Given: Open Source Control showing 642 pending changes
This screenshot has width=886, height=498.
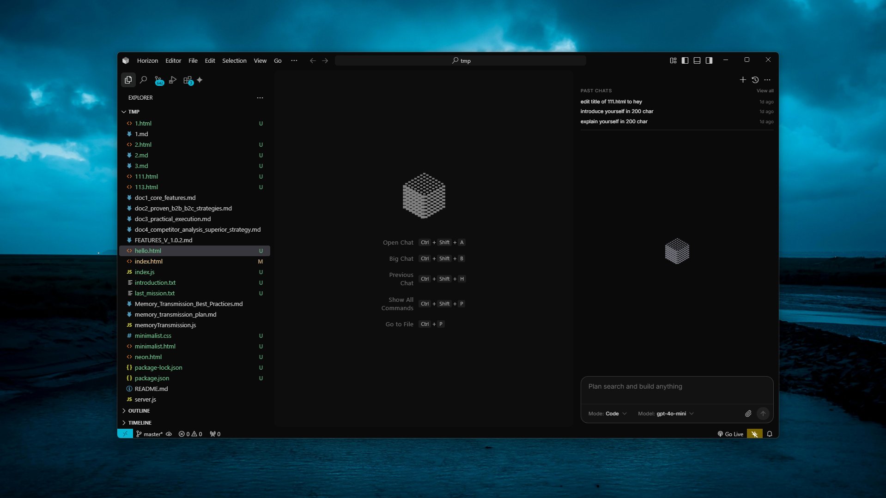Looking at the screenshot, I should tap(158, 79).
